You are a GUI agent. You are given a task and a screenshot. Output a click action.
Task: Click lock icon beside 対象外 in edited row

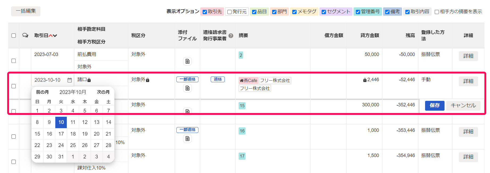(148, 80)
